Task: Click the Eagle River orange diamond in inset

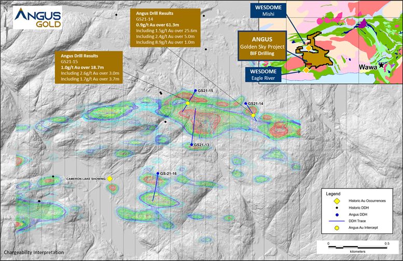Action: pyautogui.click(x=306, y=70)
